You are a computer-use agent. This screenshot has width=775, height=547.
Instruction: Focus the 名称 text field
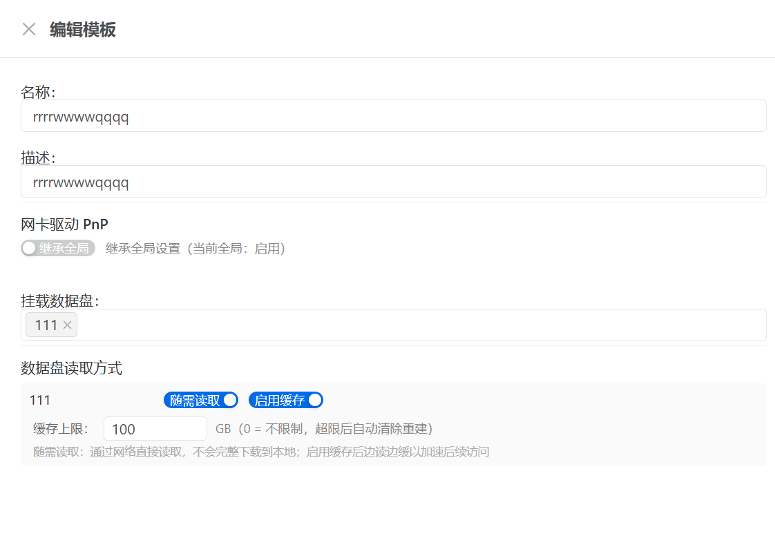[x=393, y=116]
